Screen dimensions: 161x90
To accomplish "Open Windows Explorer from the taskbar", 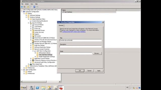I will point(44,88).
